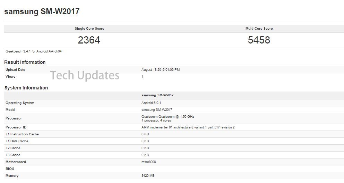Image resolution: width=344 pixels, height=183 pixels.
Task: Select the 'L1 Instruction Cache' label
Action: [x=22, y=134]
